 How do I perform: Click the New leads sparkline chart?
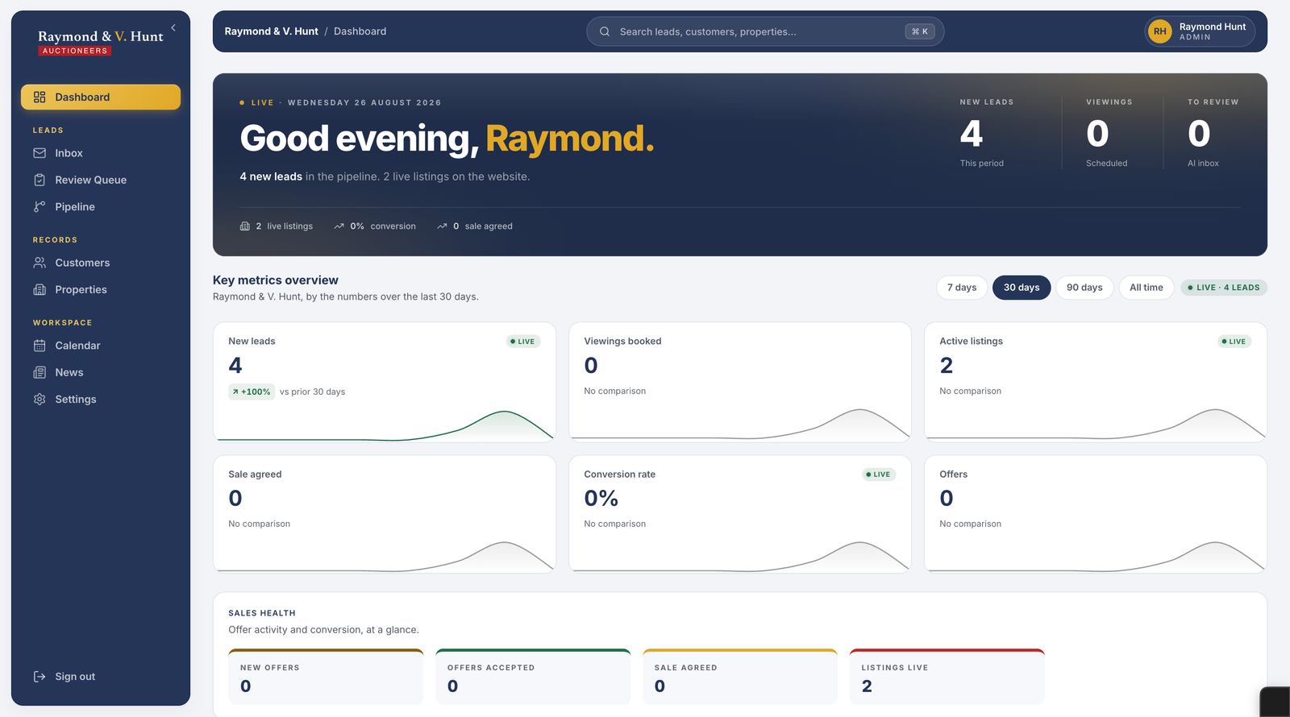tap(385, 425)
